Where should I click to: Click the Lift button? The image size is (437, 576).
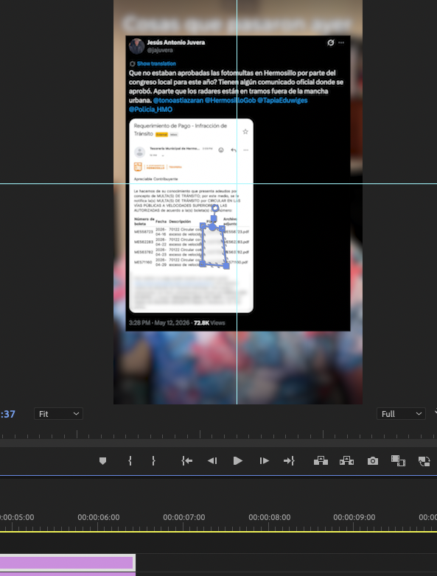pos(321,460)
